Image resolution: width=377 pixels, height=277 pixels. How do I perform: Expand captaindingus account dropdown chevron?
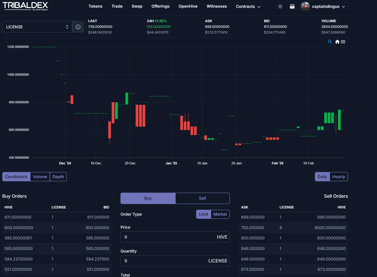(x=343, y=6)
